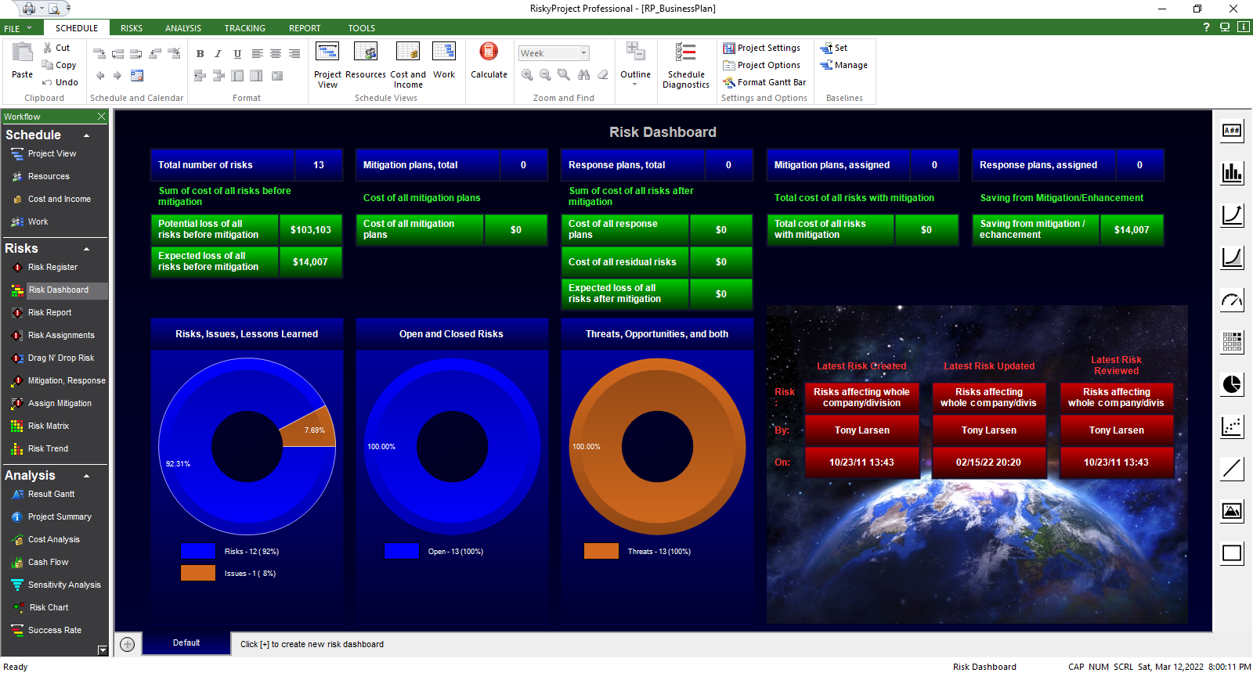Toggle italic text formatting
Screen dimensions: 1253x673
click(x=218, y=54)
